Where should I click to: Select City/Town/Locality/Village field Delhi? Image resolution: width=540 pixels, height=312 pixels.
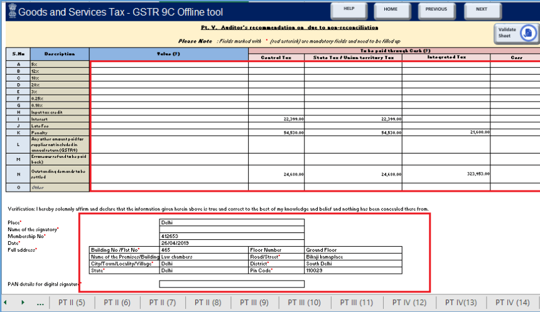coord(204,264)
